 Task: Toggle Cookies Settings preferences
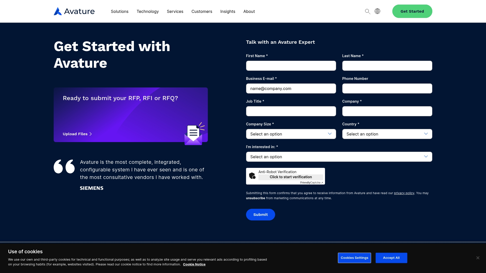pyautogui.click(x=354, y=258)
